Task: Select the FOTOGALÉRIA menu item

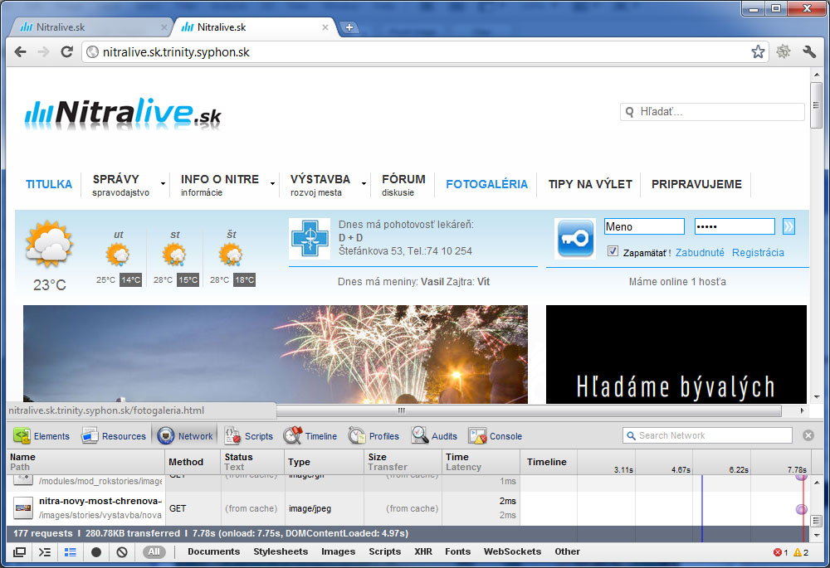Action: click(x=486, y=184)
